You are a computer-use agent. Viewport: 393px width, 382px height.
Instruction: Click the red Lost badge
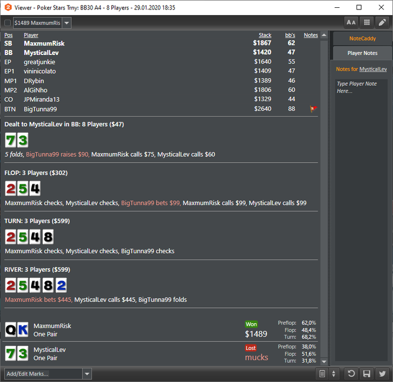250,348
